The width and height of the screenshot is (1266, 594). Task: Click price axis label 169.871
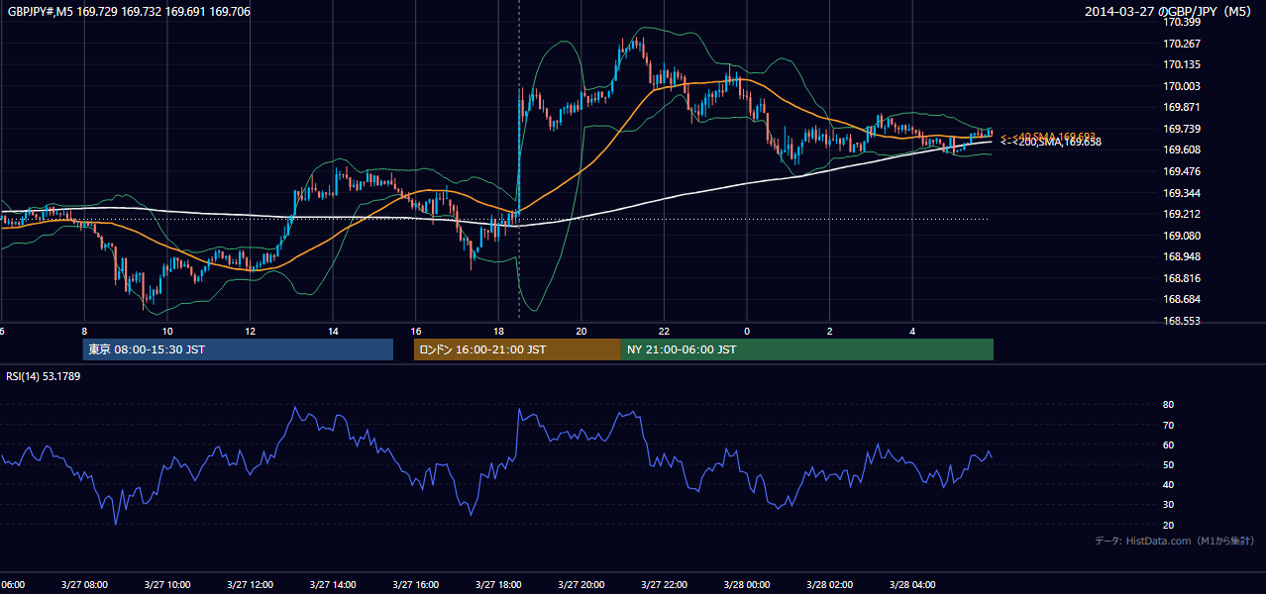click(x=1182, y=108)
